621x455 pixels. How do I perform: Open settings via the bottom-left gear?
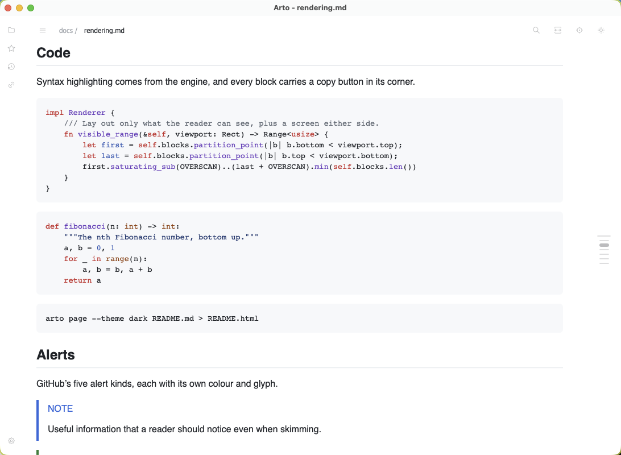click(x=11, y=441)
